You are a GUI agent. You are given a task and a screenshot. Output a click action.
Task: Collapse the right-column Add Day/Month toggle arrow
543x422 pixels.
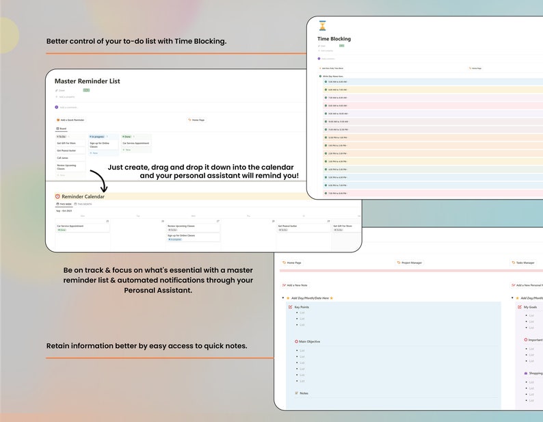512,298
